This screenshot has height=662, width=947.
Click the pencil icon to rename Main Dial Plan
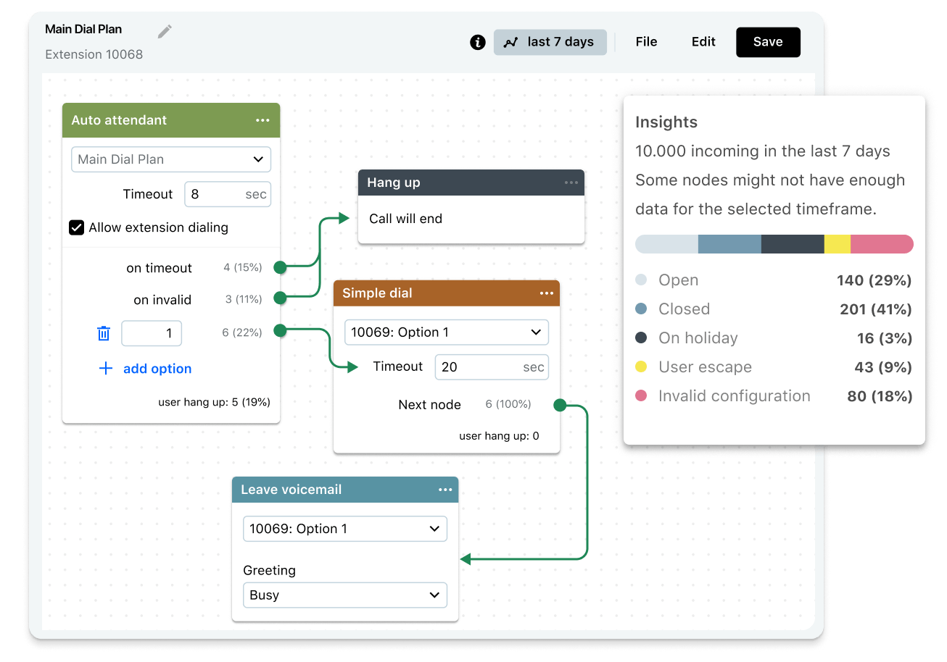coord(165,30)
